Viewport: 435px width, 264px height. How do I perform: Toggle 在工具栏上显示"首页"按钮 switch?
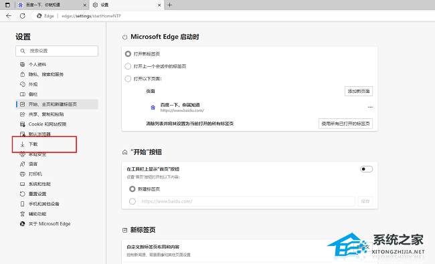[366, 169]
